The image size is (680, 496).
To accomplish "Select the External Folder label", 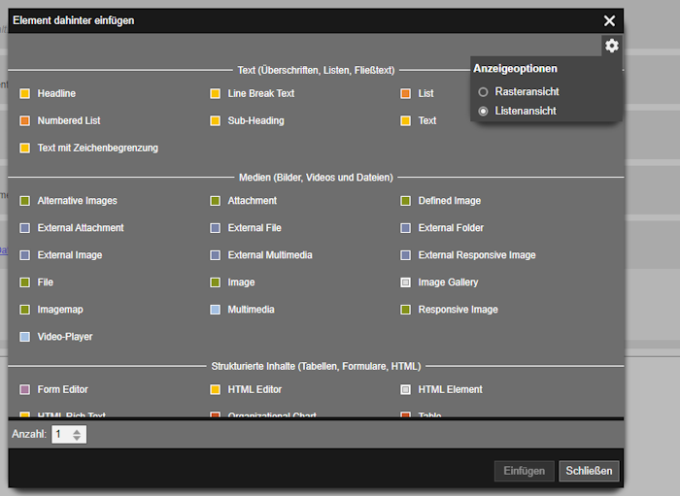I will [451, 228].
